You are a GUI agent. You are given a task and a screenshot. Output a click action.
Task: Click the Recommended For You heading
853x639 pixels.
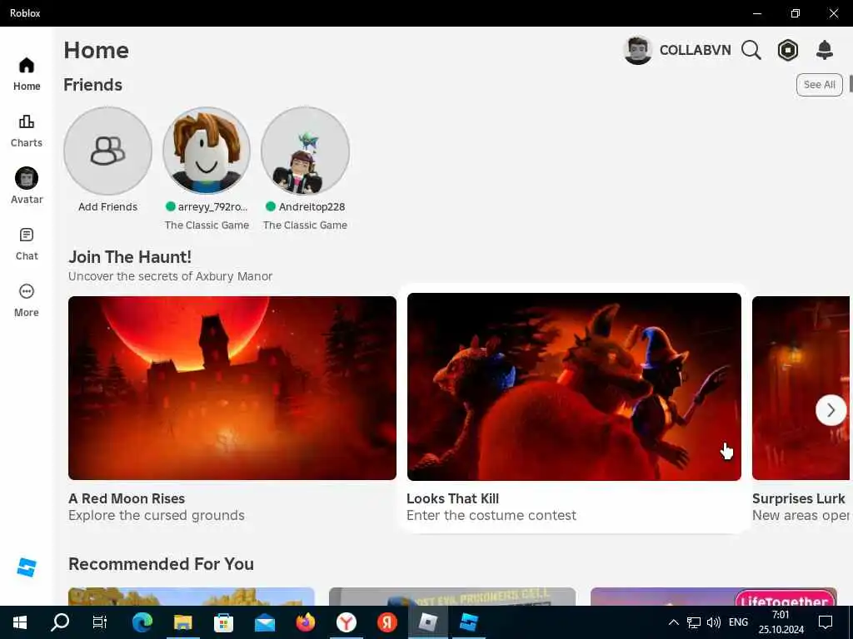click(x=161, y=564)
